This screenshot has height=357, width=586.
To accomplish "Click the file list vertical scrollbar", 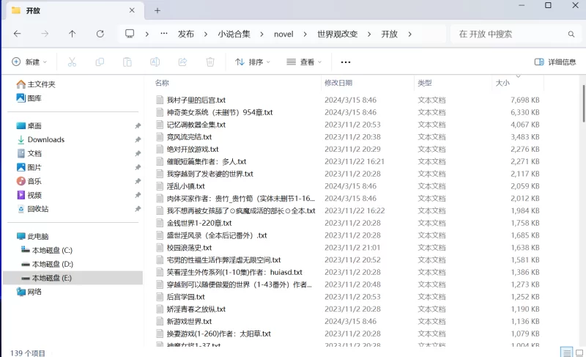I will click(x=583, y=103).
